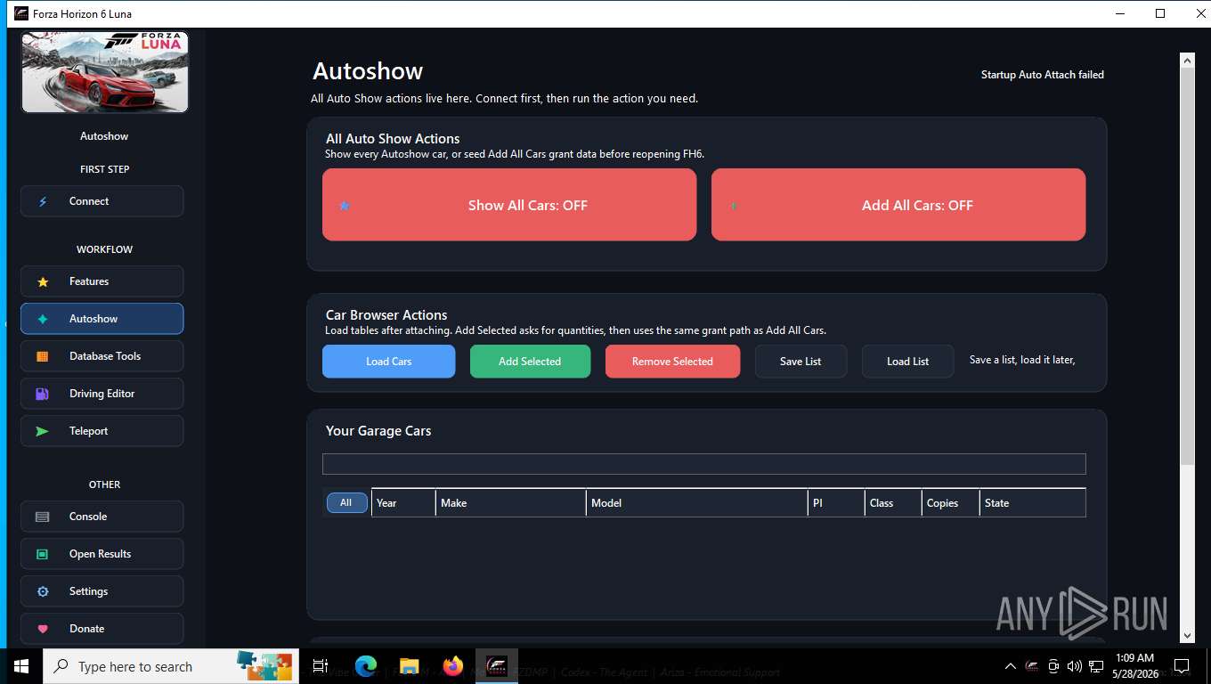The height and width of the screenshot is (684, 1211).
Task: Show hidden system tray icons
Action: click(x=1010, y=666)
